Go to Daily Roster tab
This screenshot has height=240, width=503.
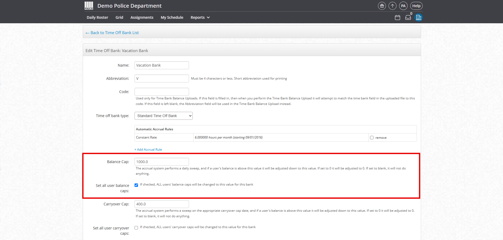(x=97, y=17)
